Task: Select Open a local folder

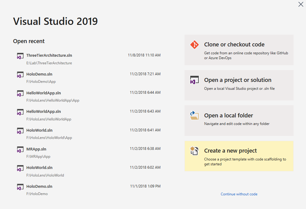Action: 239,121
